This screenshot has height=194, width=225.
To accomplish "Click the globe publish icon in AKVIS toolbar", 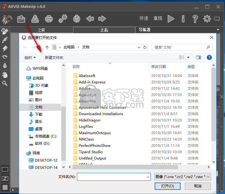I will point(77,18).
